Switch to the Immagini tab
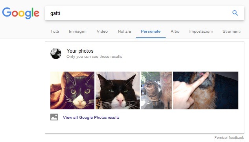Screen dimensions: 249x142 (77, 31)
